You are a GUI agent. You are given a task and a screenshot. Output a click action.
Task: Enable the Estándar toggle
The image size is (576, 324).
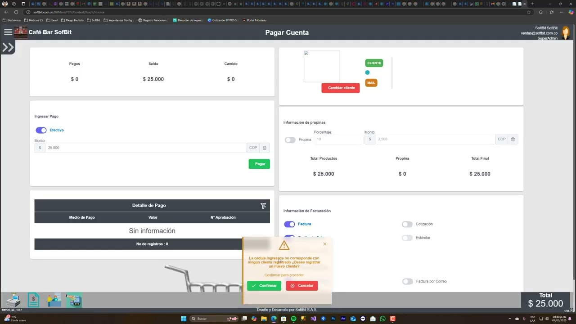pos(407,238)
